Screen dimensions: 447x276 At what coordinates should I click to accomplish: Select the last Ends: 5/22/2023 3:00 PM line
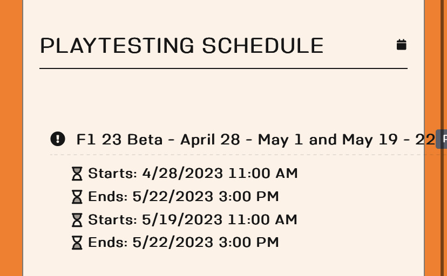[x=183, y=243]
